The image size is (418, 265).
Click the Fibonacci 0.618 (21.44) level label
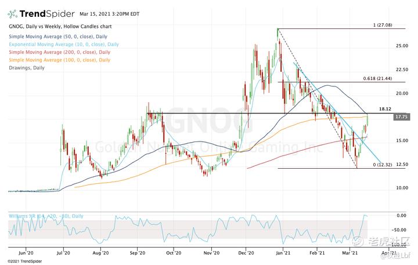coord(377,78)
